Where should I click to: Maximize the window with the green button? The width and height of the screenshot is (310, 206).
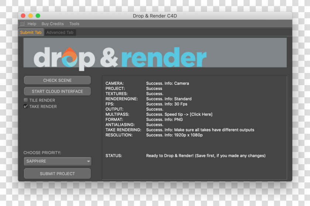coord(38,16)
